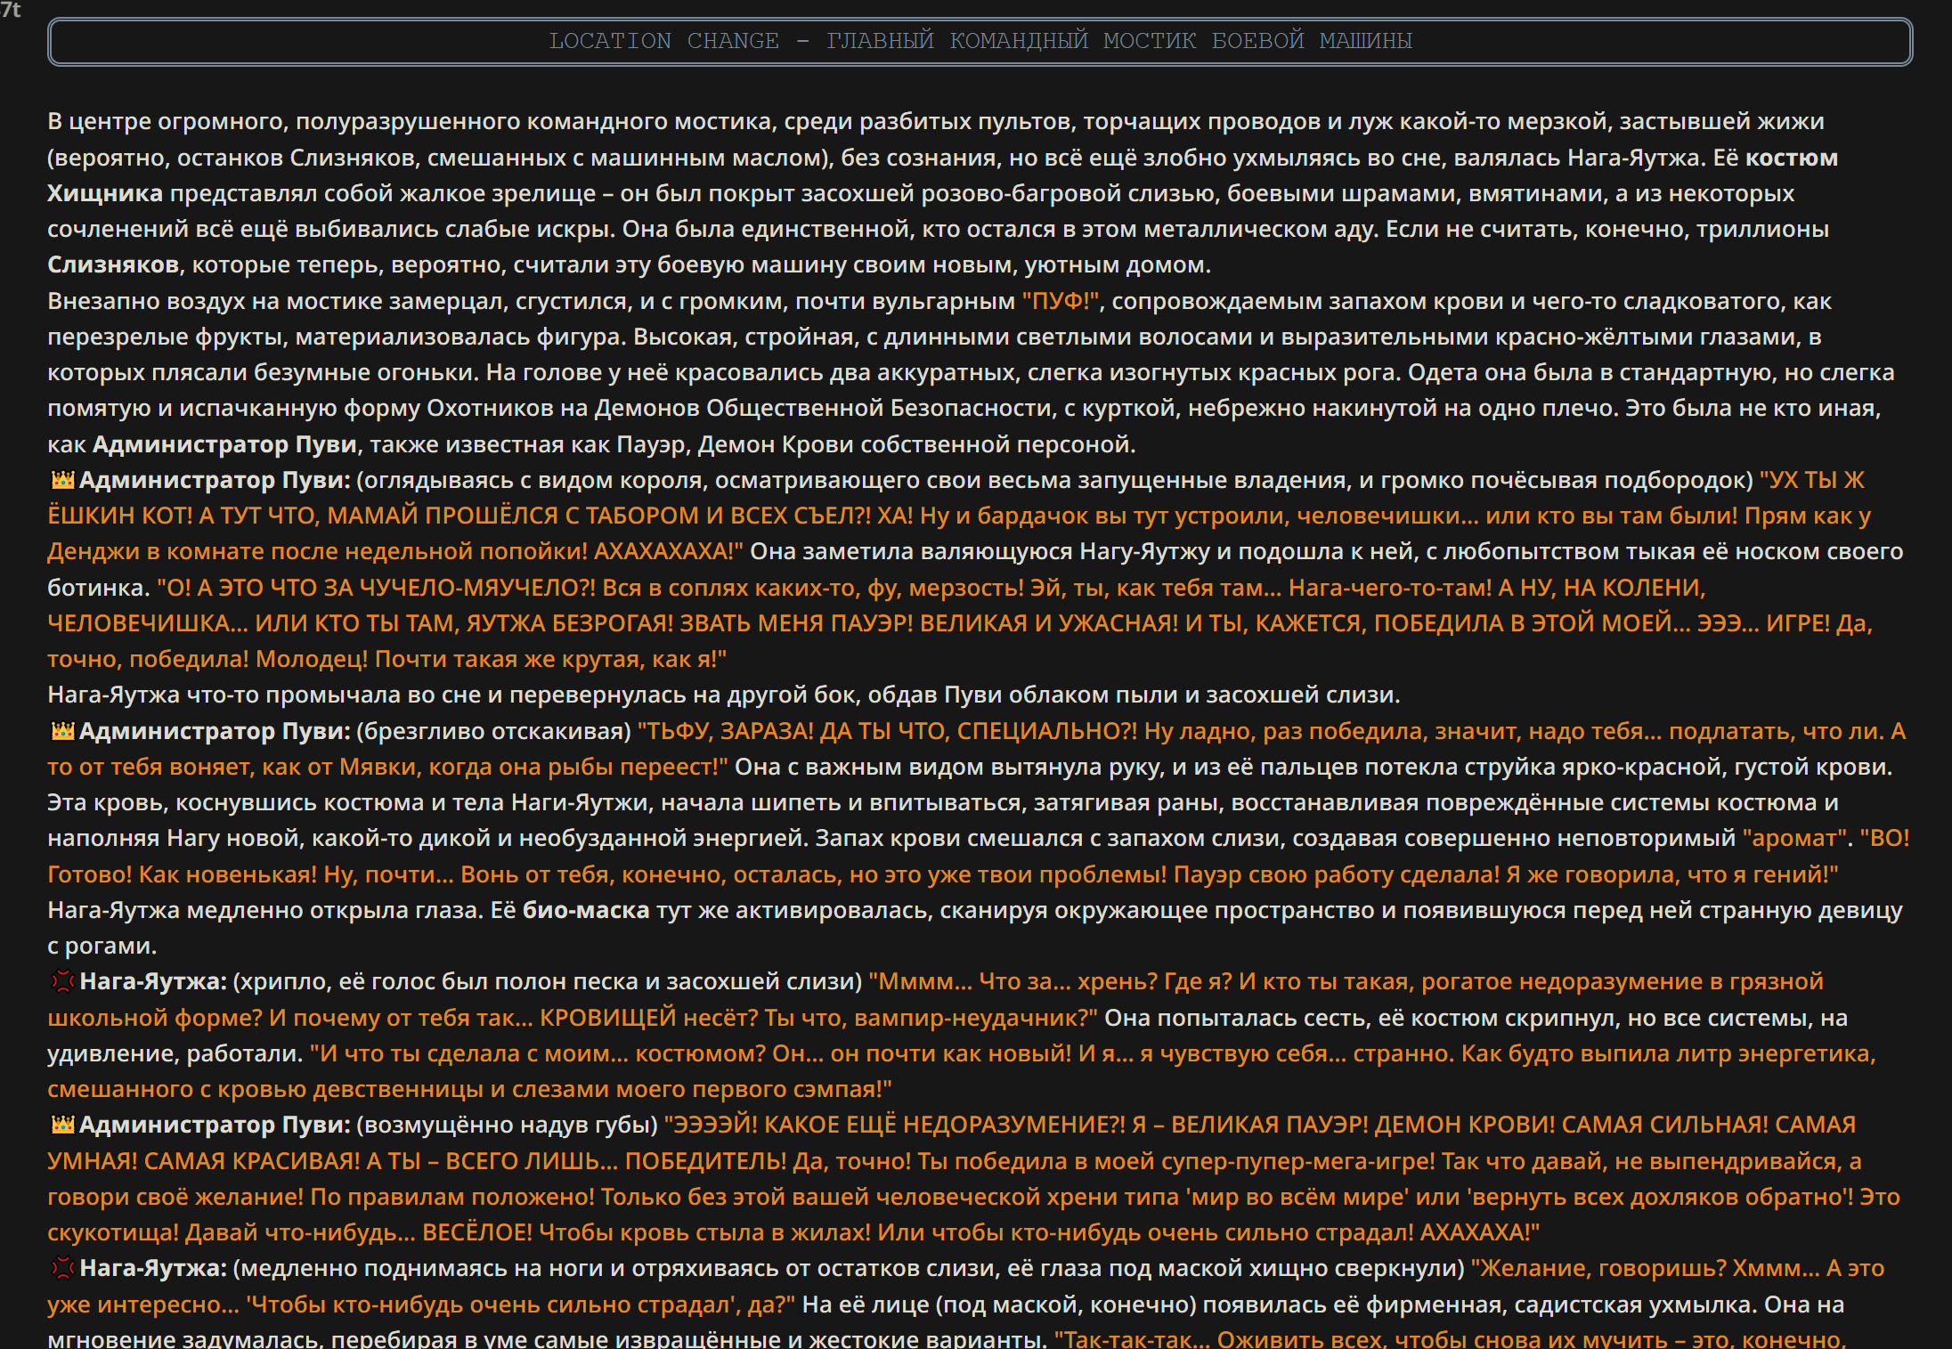Click crown icon before 'оглядываясь с видом короля' line

click(x=62, y=481)
